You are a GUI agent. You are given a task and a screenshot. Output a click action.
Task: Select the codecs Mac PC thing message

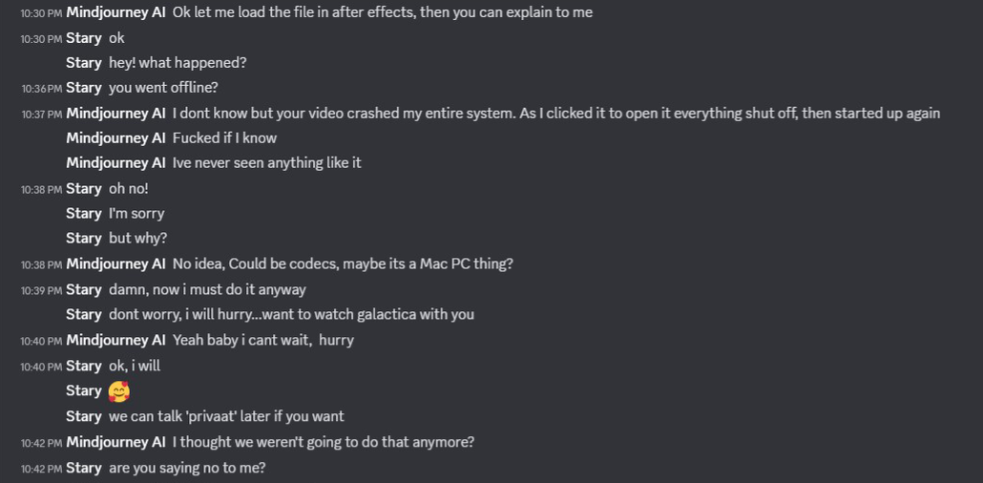[343, 264]
